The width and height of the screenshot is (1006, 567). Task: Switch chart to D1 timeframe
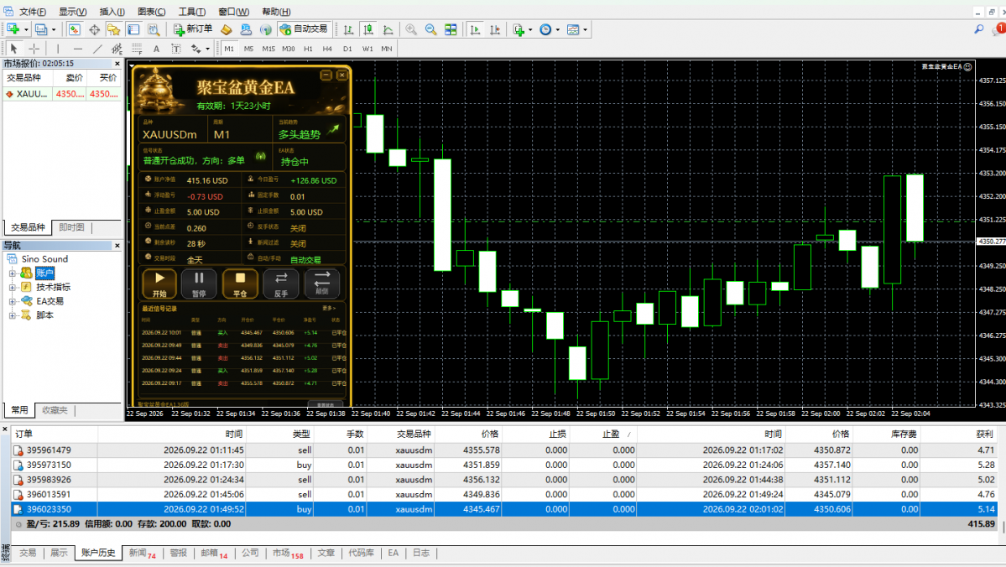point(347,49)
